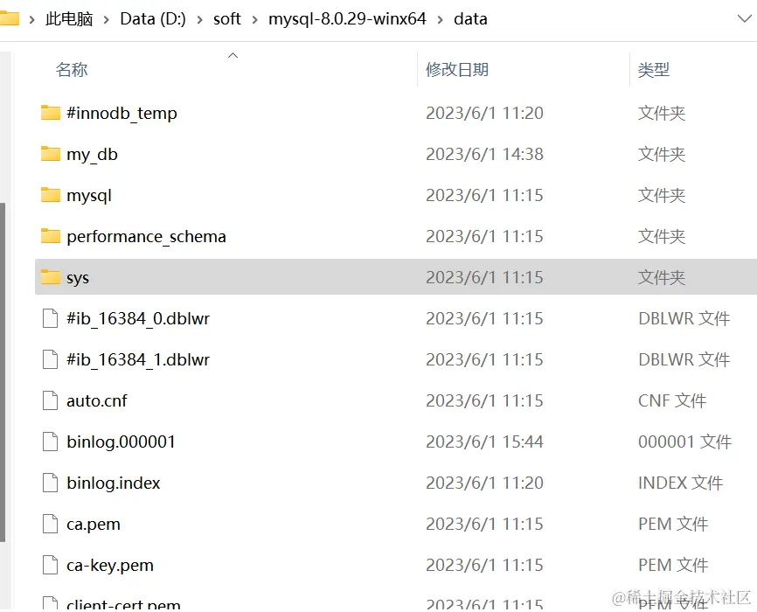Screen dimensions: 757x612
Task: Sort files by the 类型 column header
Action: point(654,70)
